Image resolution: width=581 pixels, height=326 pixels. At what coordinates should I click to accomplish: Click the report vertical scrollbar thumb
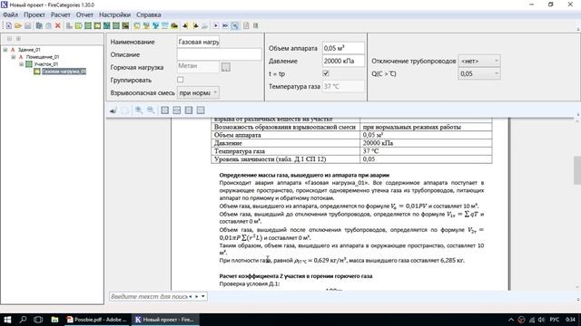tap(577, 170)
